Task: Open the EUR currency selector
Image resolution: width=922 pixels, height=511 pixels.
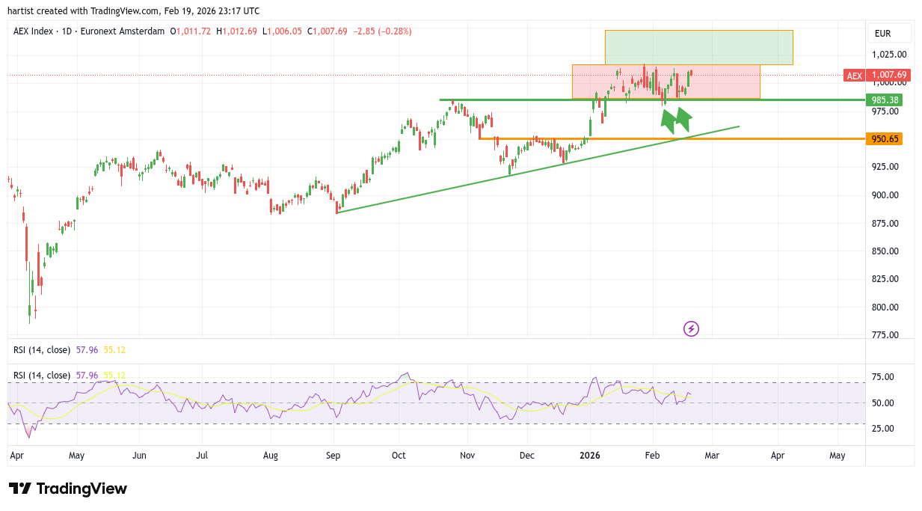Action: point(883,34)
